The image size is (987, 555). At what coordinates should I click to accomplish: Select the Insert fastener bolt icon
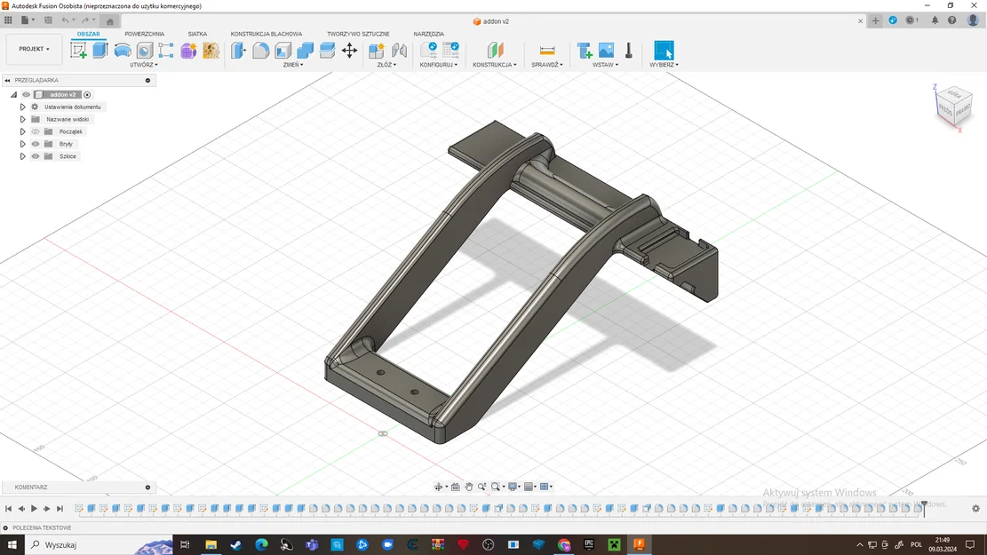(x=628, y=51)
